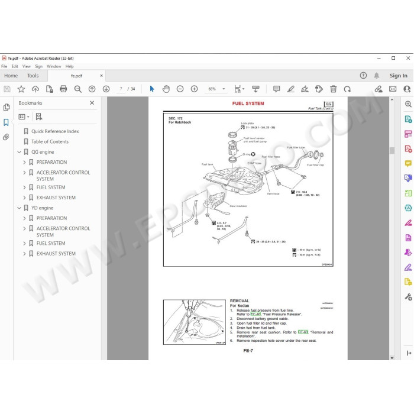Image resolution: width=414 pixels, height=414 pixels.
Task: Open the Bookmarks panel icon
Action: (x=6, y=122)
